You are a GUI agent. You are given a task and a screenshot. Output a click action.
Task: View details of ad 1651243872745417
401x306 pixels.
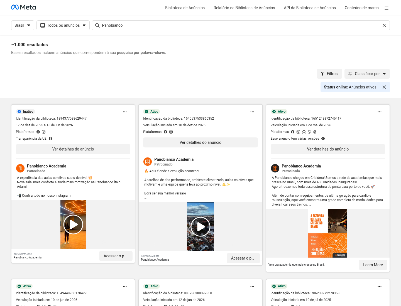328,149
